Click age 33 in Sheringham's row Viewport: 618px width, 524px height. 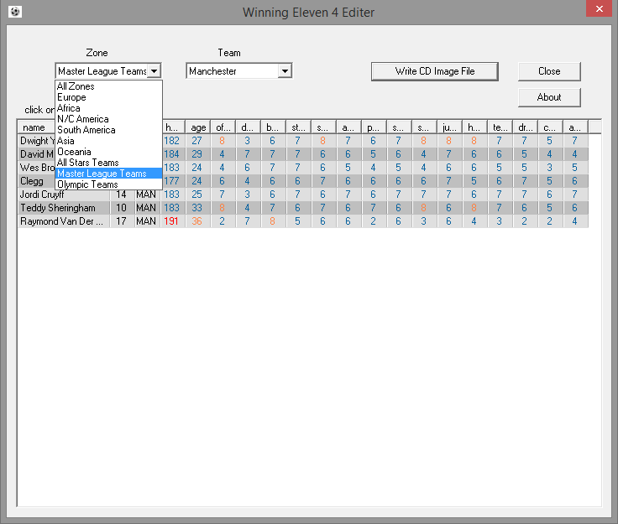point(197,208)
